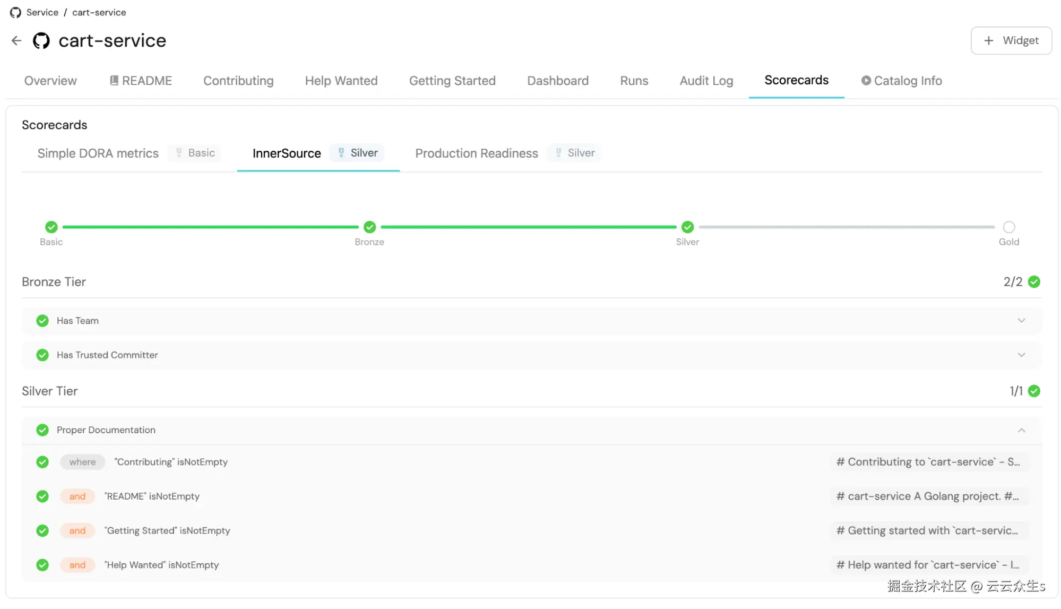Screen dimensions: 1061x609
Task: Add a new Widget
Action: [1011, 41]
